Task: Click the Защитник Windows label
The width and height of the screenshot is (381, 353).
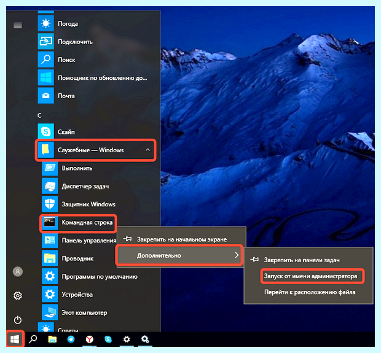Action: pos(88,204)
